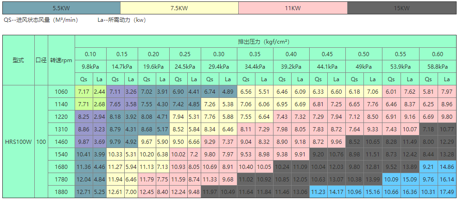This screenshot has width=458, height=200.
Task: Click the 型式 column header
Action: click(x=19, y=60)
